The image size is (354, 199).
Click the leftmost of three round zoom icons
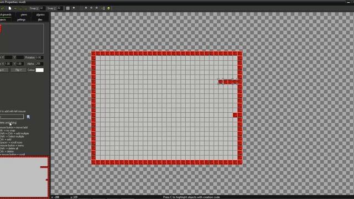[x=86, y=8]
